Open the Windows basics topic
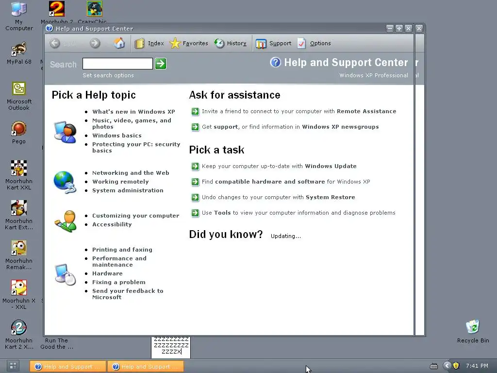 (117, 136)
